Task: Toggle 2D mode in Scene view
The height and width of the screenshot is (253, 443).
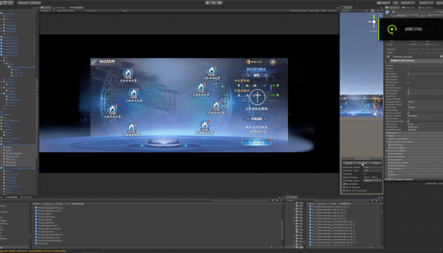Action: [x=366, y=11]
